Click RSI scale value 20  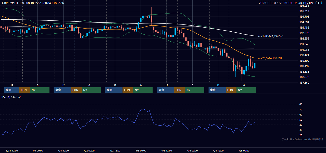tap(301, 135)
